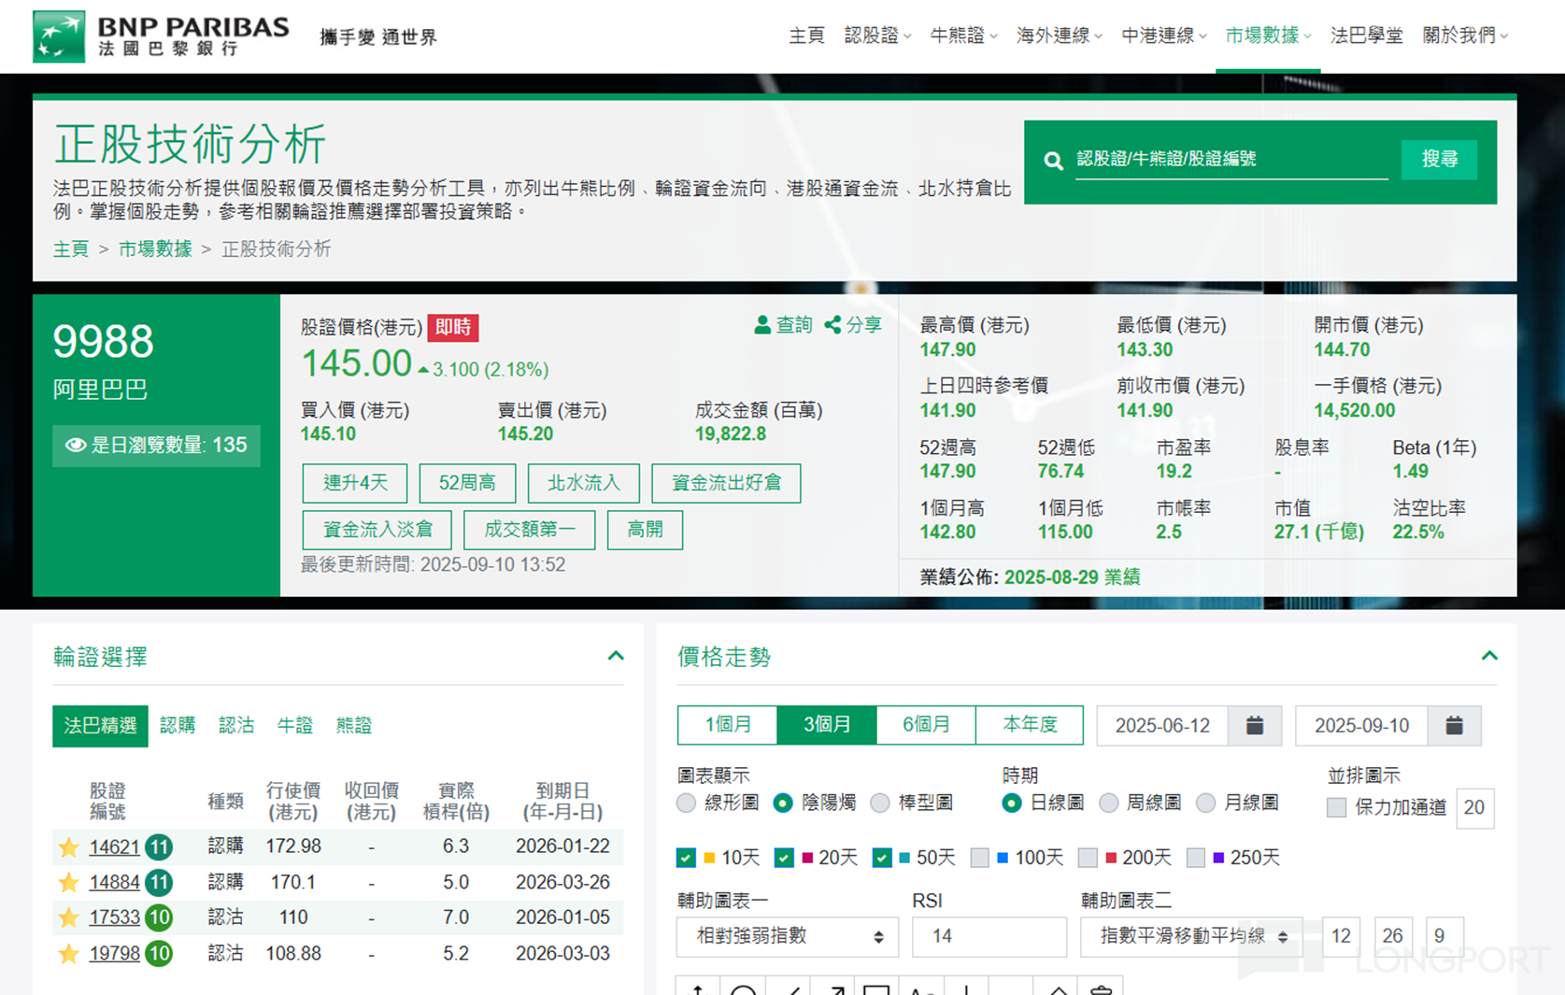This screenshot has width=1565, height=995.
Task: Click the 搜尋 search button
Action: (1440, 160)
